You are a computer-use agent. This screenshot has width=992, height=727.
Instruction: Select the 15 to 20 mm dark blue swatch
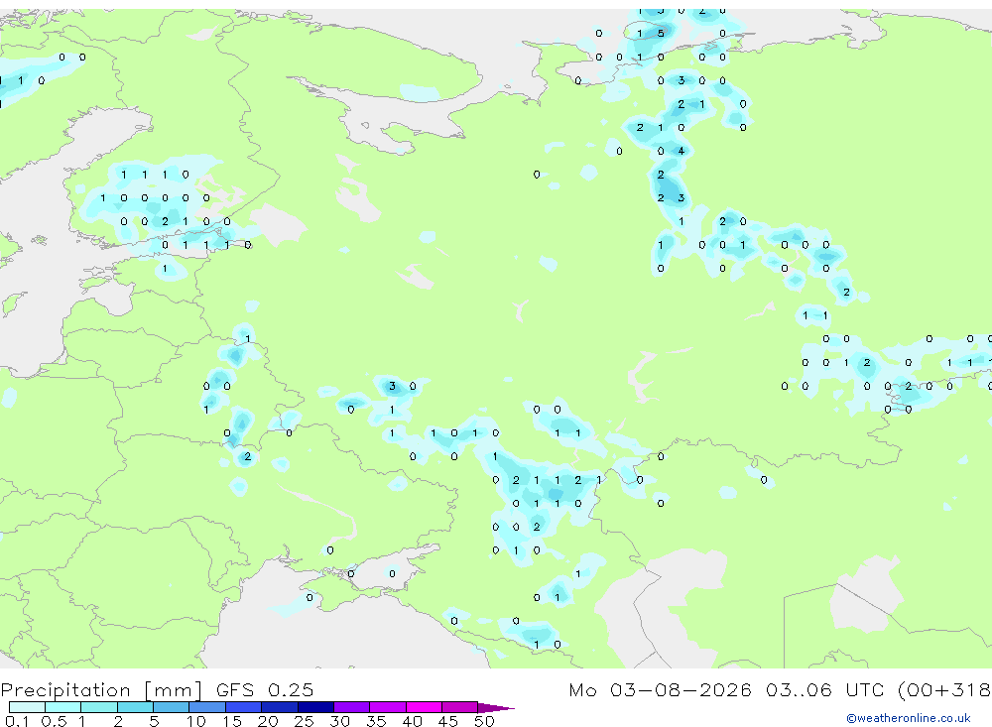(x=243, y=707)
